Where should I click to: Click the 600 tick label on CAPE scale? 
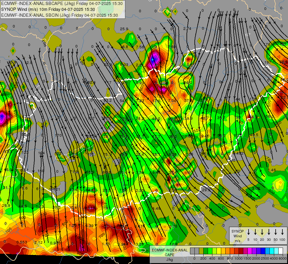coord(221,258)
